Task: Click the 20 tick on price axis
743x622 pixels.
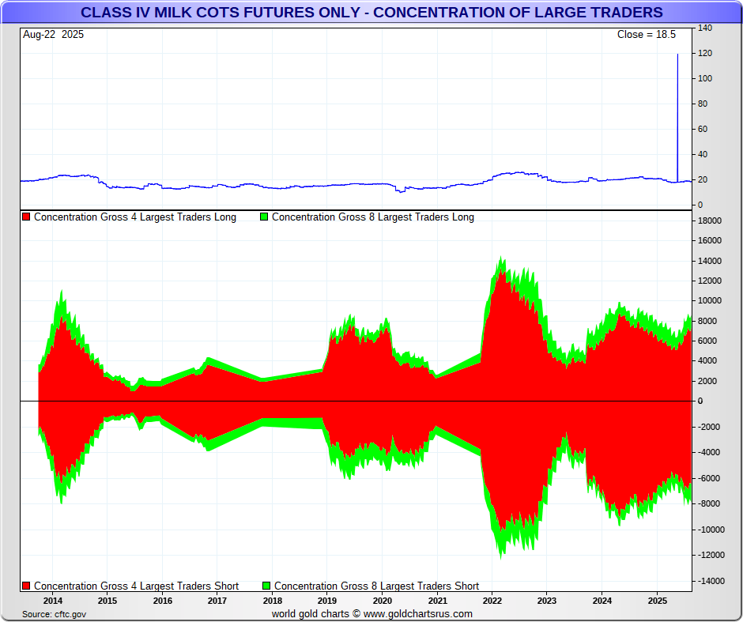Action: 703,179
